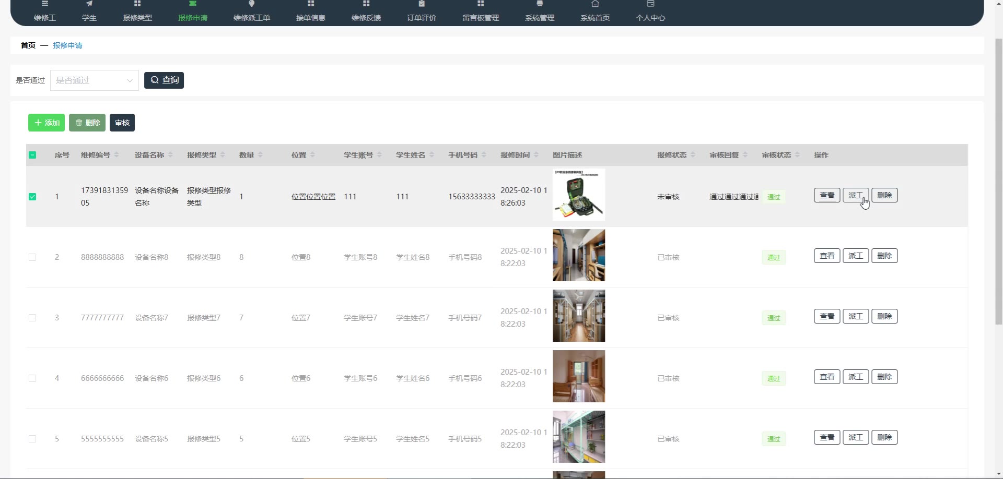Click the 通过 tag in row 1
The height and width of the screenshot is (479, 1003).
774,197
